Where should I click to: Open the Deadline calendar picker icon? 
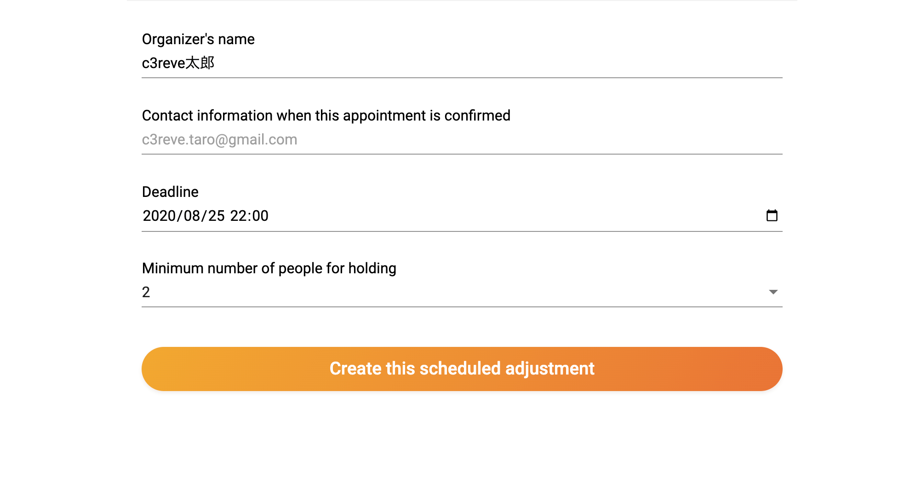tap(772, 215)
